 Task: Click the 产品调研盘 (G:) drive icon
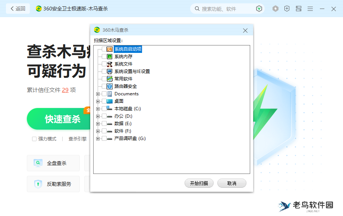(x=110, y=139)
